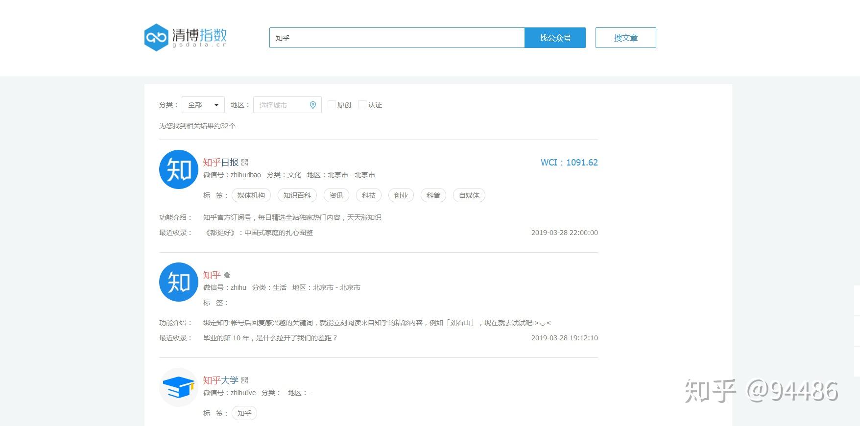Screen dimensions: 860x426
Task: Open the 知乎日报 account title link
Action: click(x=221, y=163)
